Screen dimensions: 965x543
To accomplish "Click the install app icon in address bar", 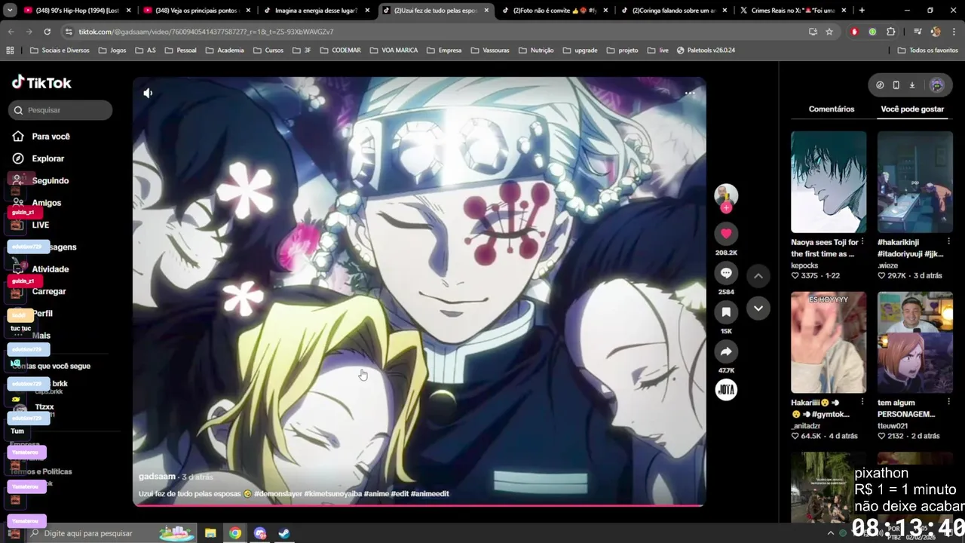I will pyautogui.click(x=813, y=32).
